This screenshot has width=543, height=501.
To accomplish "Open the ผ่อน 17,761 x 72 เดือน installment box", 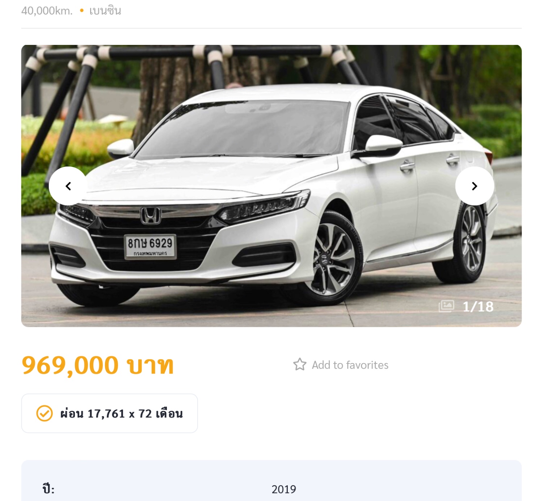I will [x=110, y=413].
